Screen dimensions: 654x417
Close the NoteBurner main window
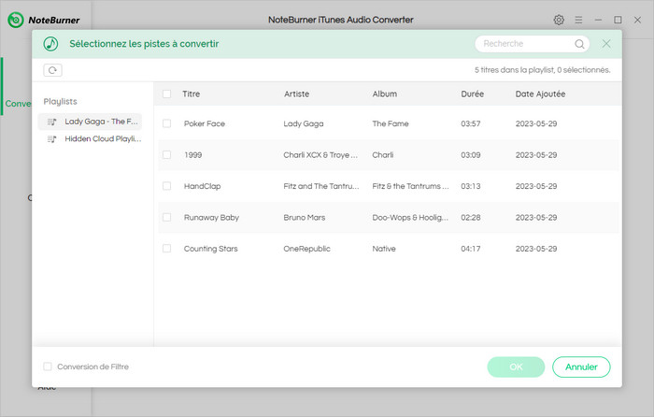[637, 20]
